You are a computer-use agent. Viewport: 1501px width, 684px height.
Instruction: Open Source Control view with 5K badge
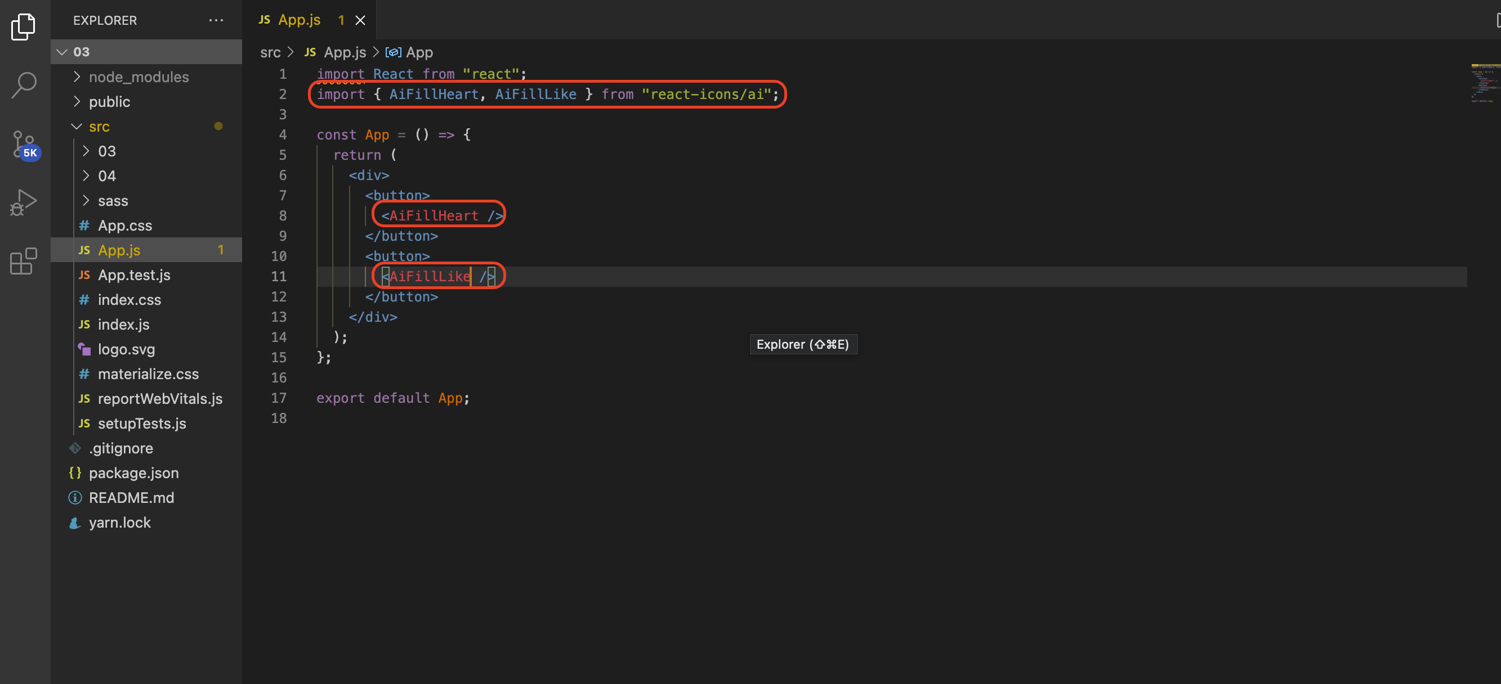coord(23,145)
